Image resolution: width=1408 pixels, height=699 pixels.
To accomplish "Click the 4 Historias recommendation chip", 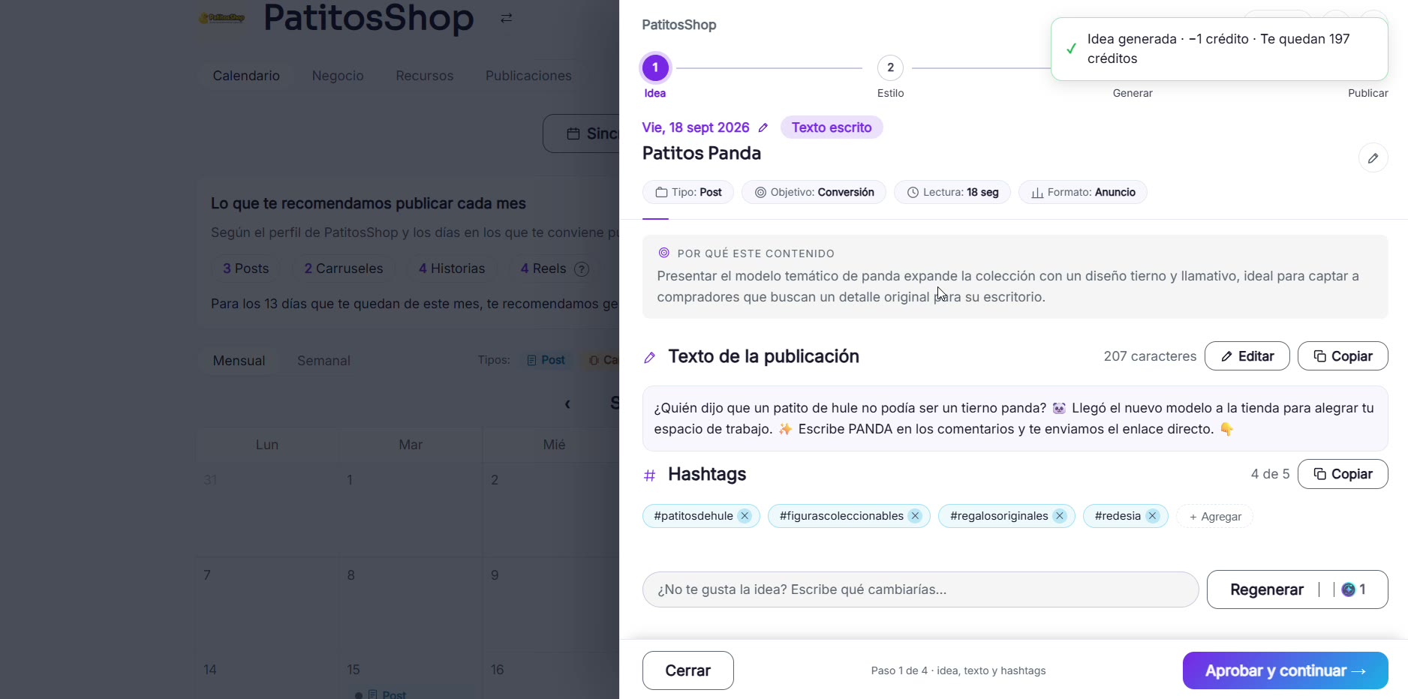I will (452, 268).
